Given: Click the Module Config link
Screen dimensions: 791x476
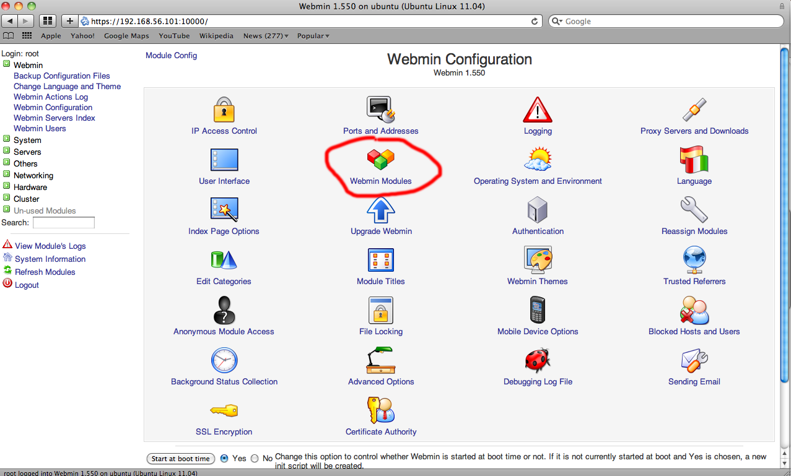Looking at the screenshot, I should pos(171,55).
